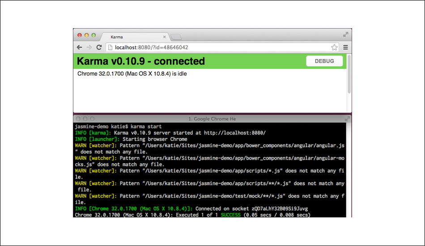Click the terminal window's zoom button
Screen dimensions: 425x246
click(92, 119)
